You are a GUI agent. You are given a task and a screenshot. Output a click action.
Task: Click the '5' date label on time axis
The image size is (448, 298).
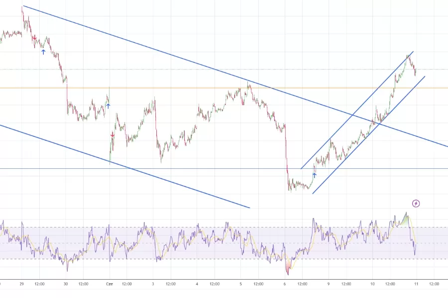[240, 284]
